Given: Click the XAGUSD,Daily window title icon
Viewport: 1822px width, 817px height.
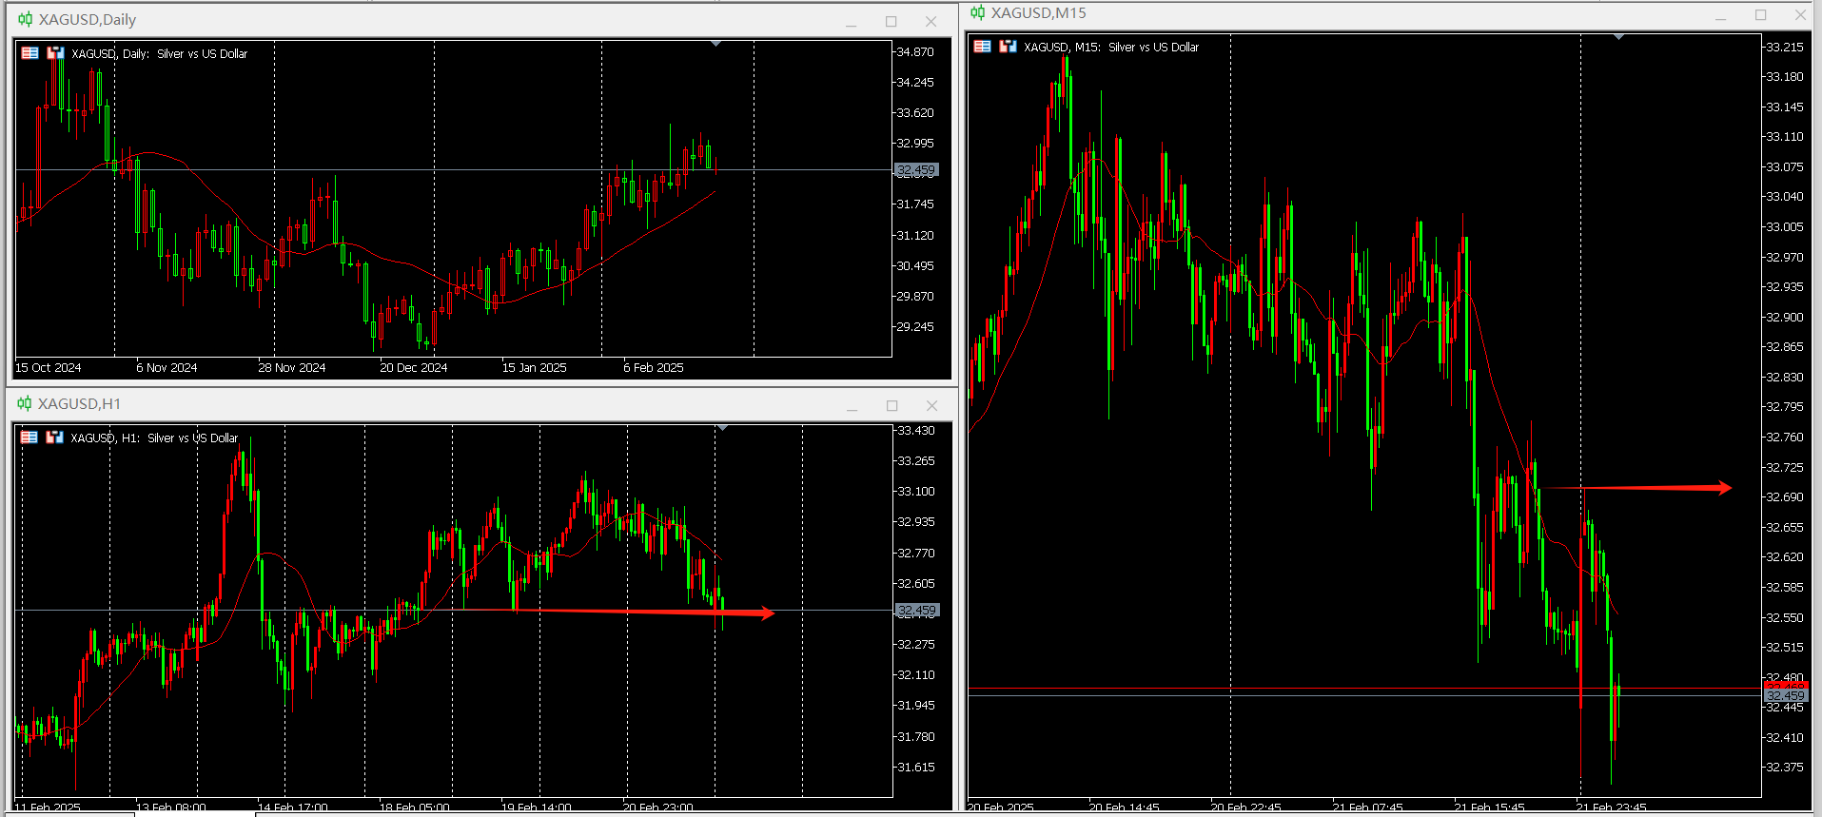Looking at the screenshot, I should [x=26, y=19].
